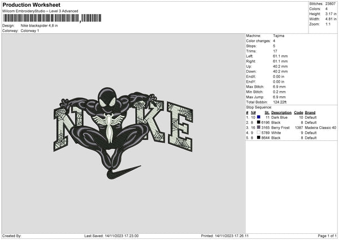
Task: Click the Width value 4.81 in
Action: coord(331,19)
